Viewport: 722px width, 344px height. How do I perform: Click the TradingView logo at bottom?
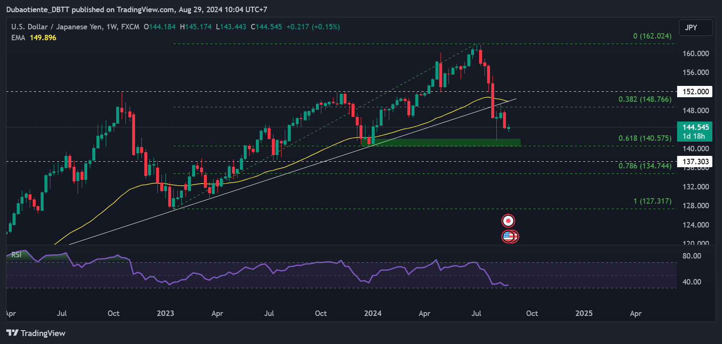coord(36,333)
